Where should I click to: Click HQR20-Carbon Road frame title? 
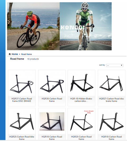[81, 138]
